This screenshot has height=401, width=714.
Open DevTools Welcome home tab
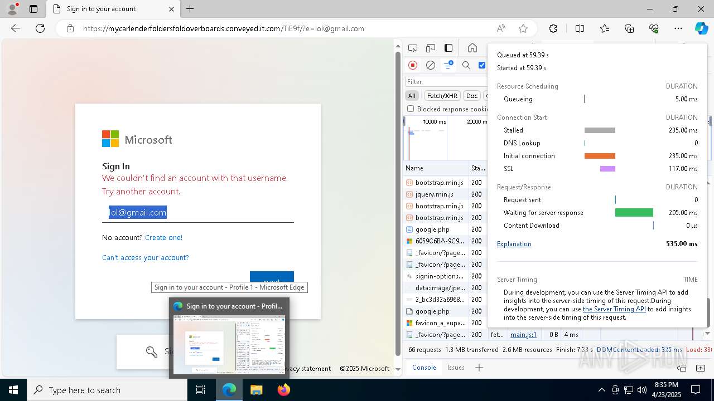[472, 48]
